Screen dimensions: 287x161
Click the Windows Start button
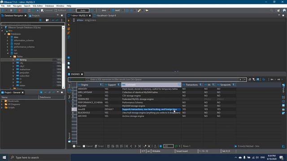click(x=4, y=157)
